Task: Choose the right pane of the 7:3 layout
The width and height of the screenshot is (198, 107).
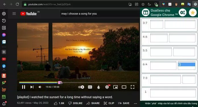Action: [189, 79]
